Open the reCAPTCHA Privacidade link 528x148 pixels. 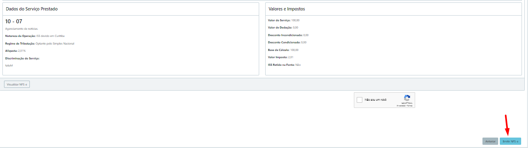(x=401, y=106)
